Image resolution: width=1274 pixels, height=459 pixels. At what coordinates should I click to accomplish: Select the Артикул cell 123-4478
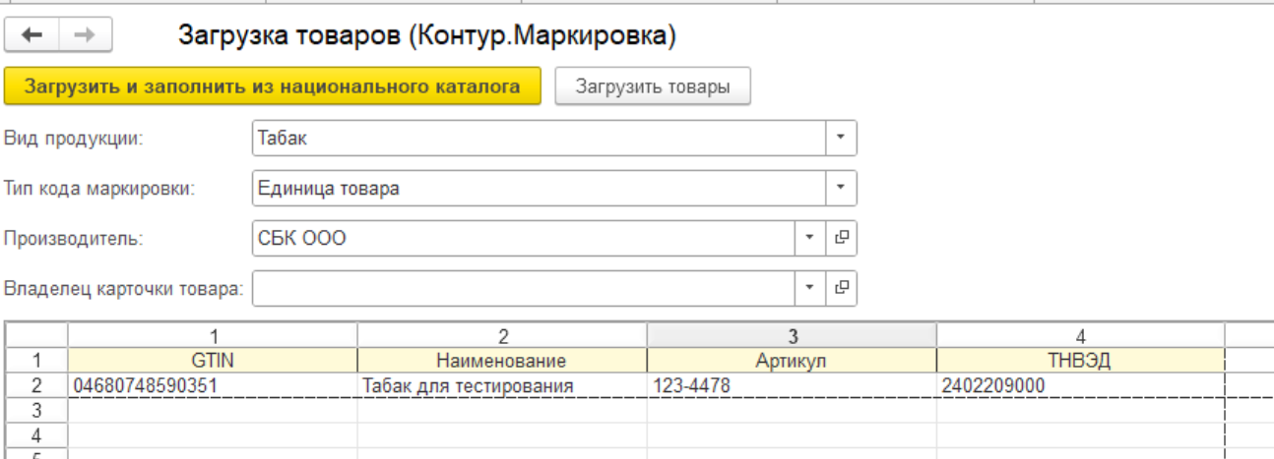pyautogui.click(x=791, y=386)
